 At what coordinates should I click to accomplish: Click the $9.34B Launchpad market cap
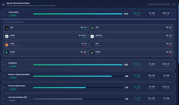point(152,13)
